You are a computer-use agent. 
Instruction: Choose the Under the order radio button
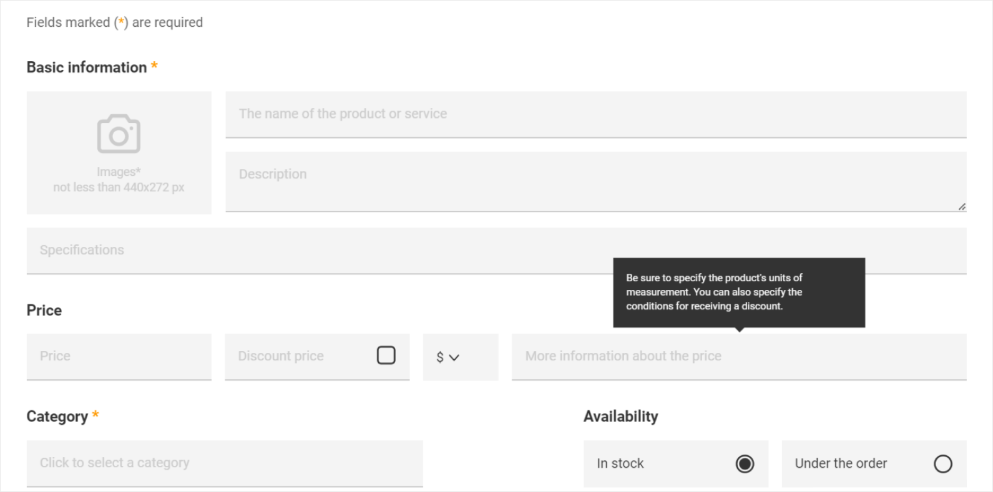coord(942,464)
